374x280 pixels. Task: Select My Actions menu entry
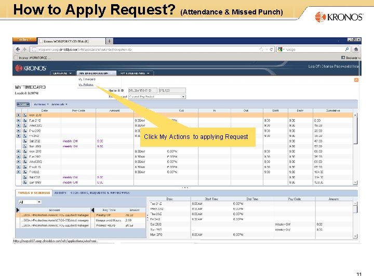coord(86,85)
